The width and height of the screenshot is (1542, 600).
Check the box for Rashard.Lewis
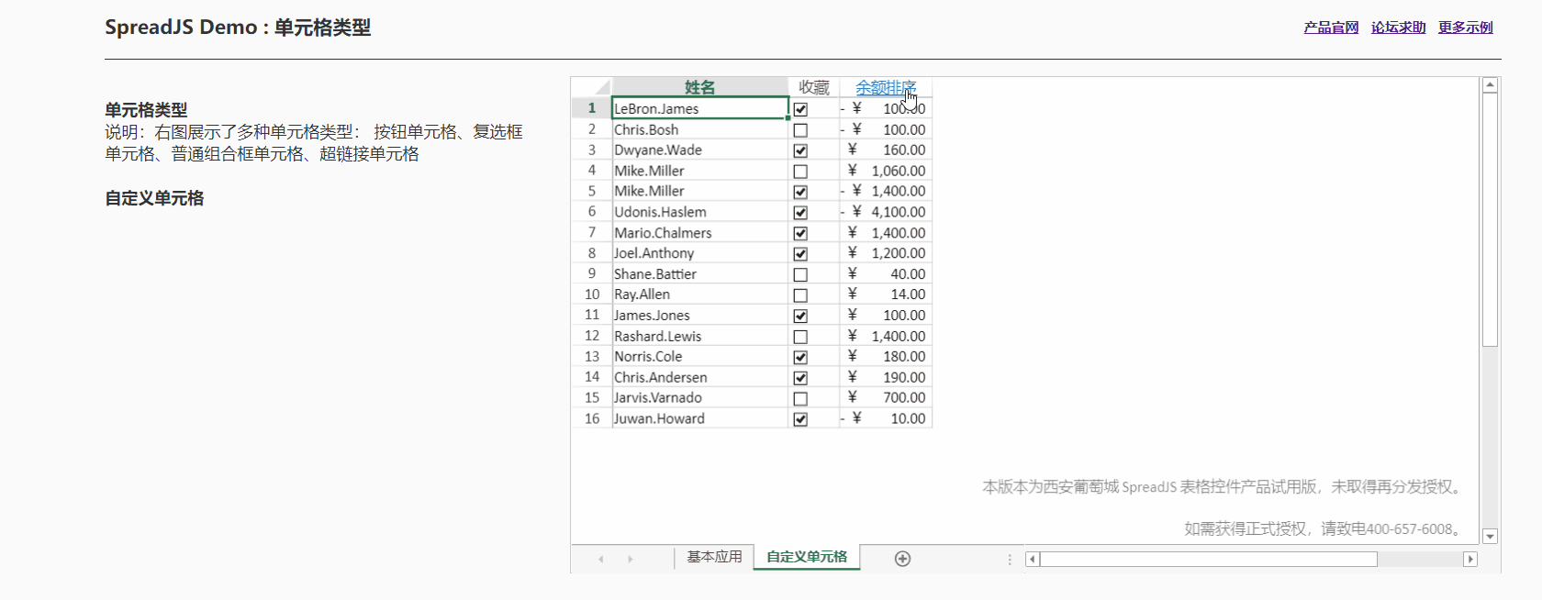[800, 337]
